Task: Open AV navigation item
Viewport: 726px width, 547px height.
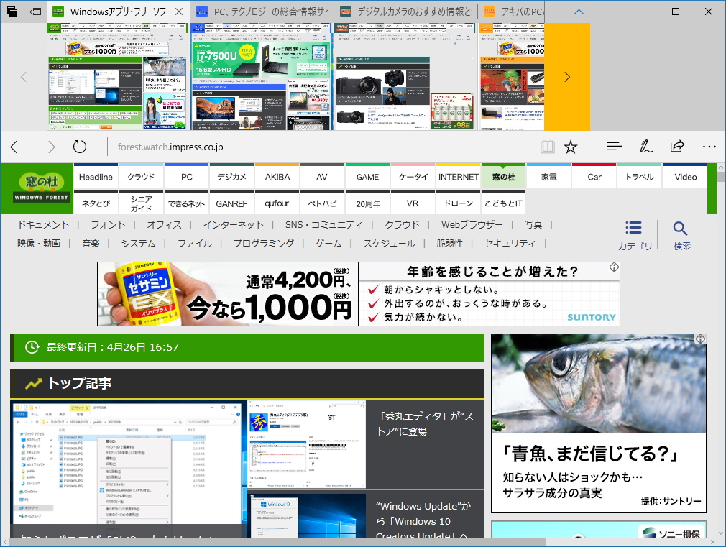Action: (x=322, y=177)
